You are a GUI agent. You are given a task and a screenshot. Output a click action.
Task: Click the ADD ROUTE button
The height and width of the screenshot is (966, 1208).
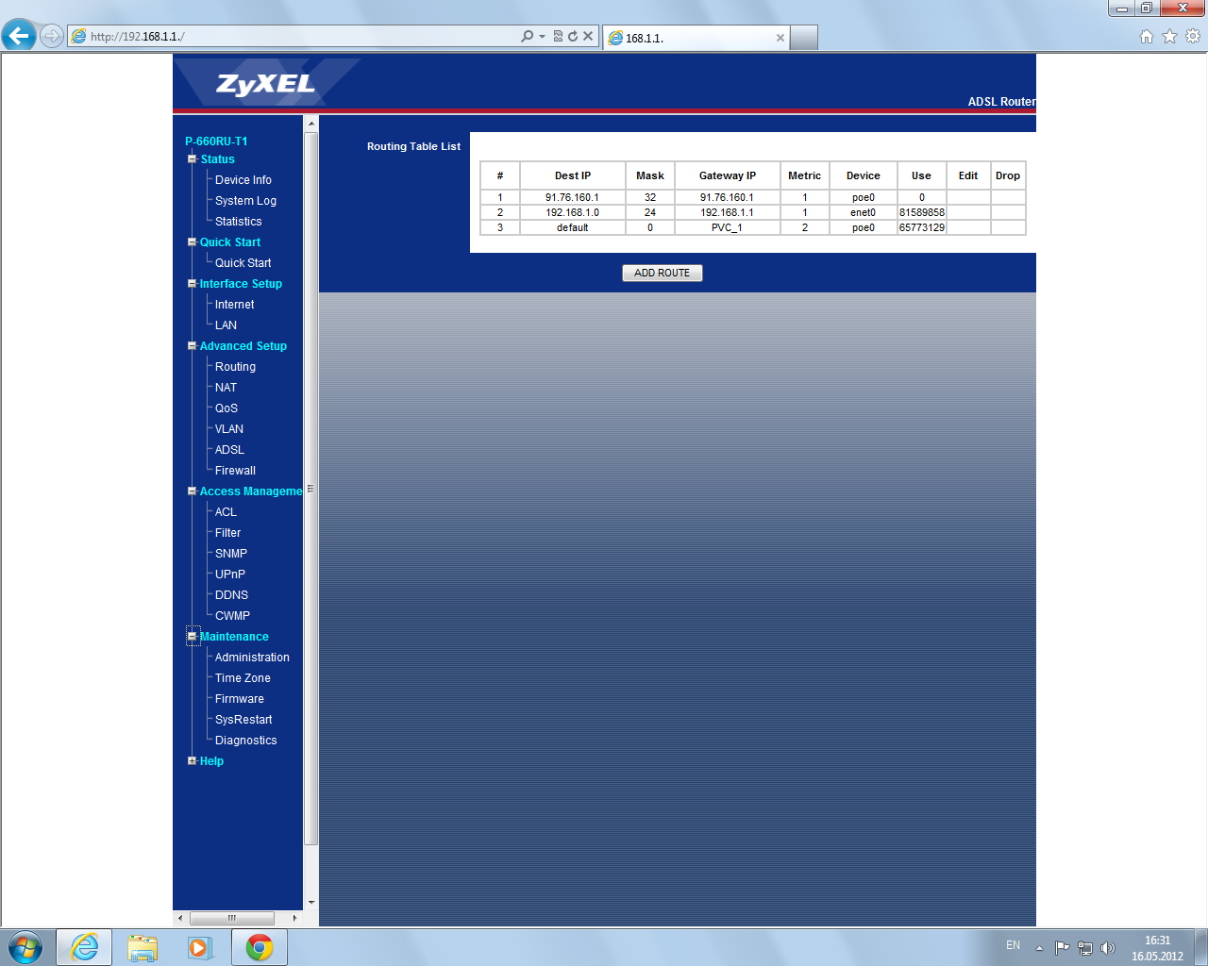662,273
